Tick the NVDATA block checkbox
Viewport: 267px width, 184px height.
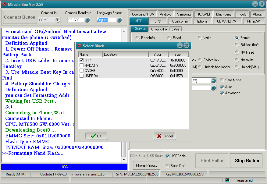coord(81,65)
